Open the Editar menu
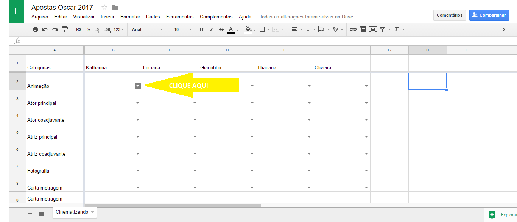 point(61,17)
